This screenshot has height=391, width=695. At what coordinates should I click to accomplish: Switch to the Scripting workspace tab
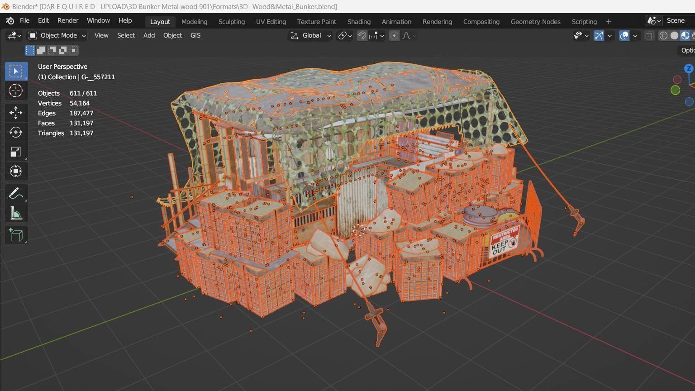click(584, 21)
